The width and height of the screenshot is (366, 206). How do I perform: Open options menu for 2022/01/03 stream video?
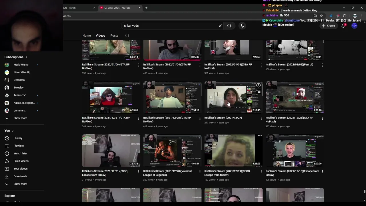[x=261, y=65]
